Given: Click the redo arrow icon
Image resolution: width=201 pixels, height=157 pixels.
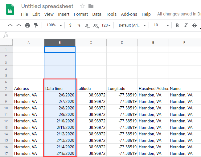Looking at the screenshot, I should [x=19, y=25].
